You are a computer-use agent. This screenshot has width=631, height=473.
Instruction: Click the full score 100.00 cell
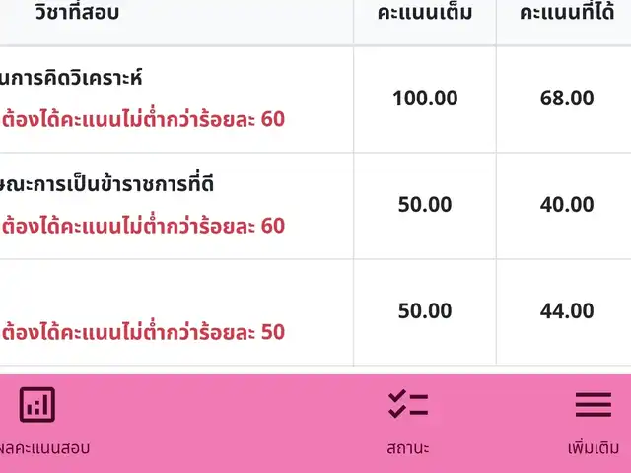point(425,99)
